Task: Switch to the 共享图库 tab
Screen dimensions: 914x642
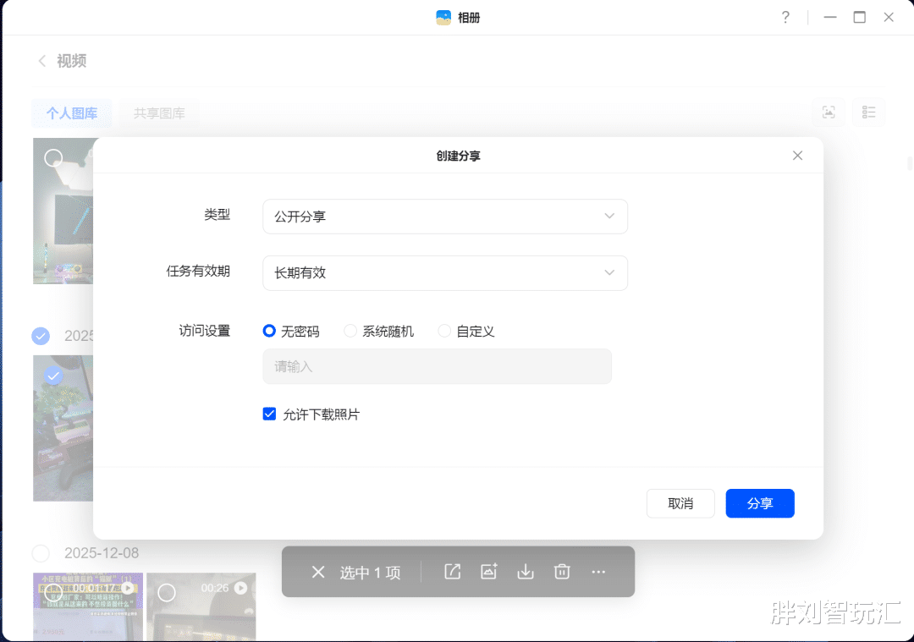Action: (159, 113)
